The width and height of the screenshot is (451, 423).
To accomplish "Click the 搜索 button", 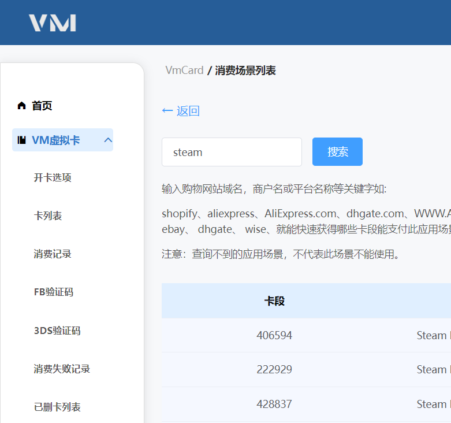I will click(x=337, y=152).
